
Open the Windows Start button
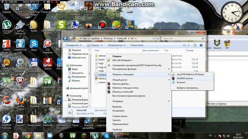(x=5, y=136)
